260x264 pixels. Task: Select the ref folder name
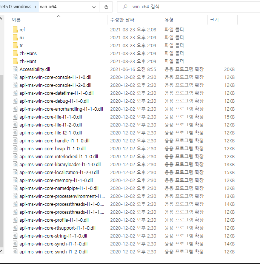(x=22, y=29)
